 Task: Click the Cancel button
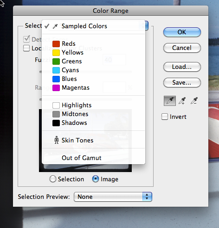click(182, 48)
